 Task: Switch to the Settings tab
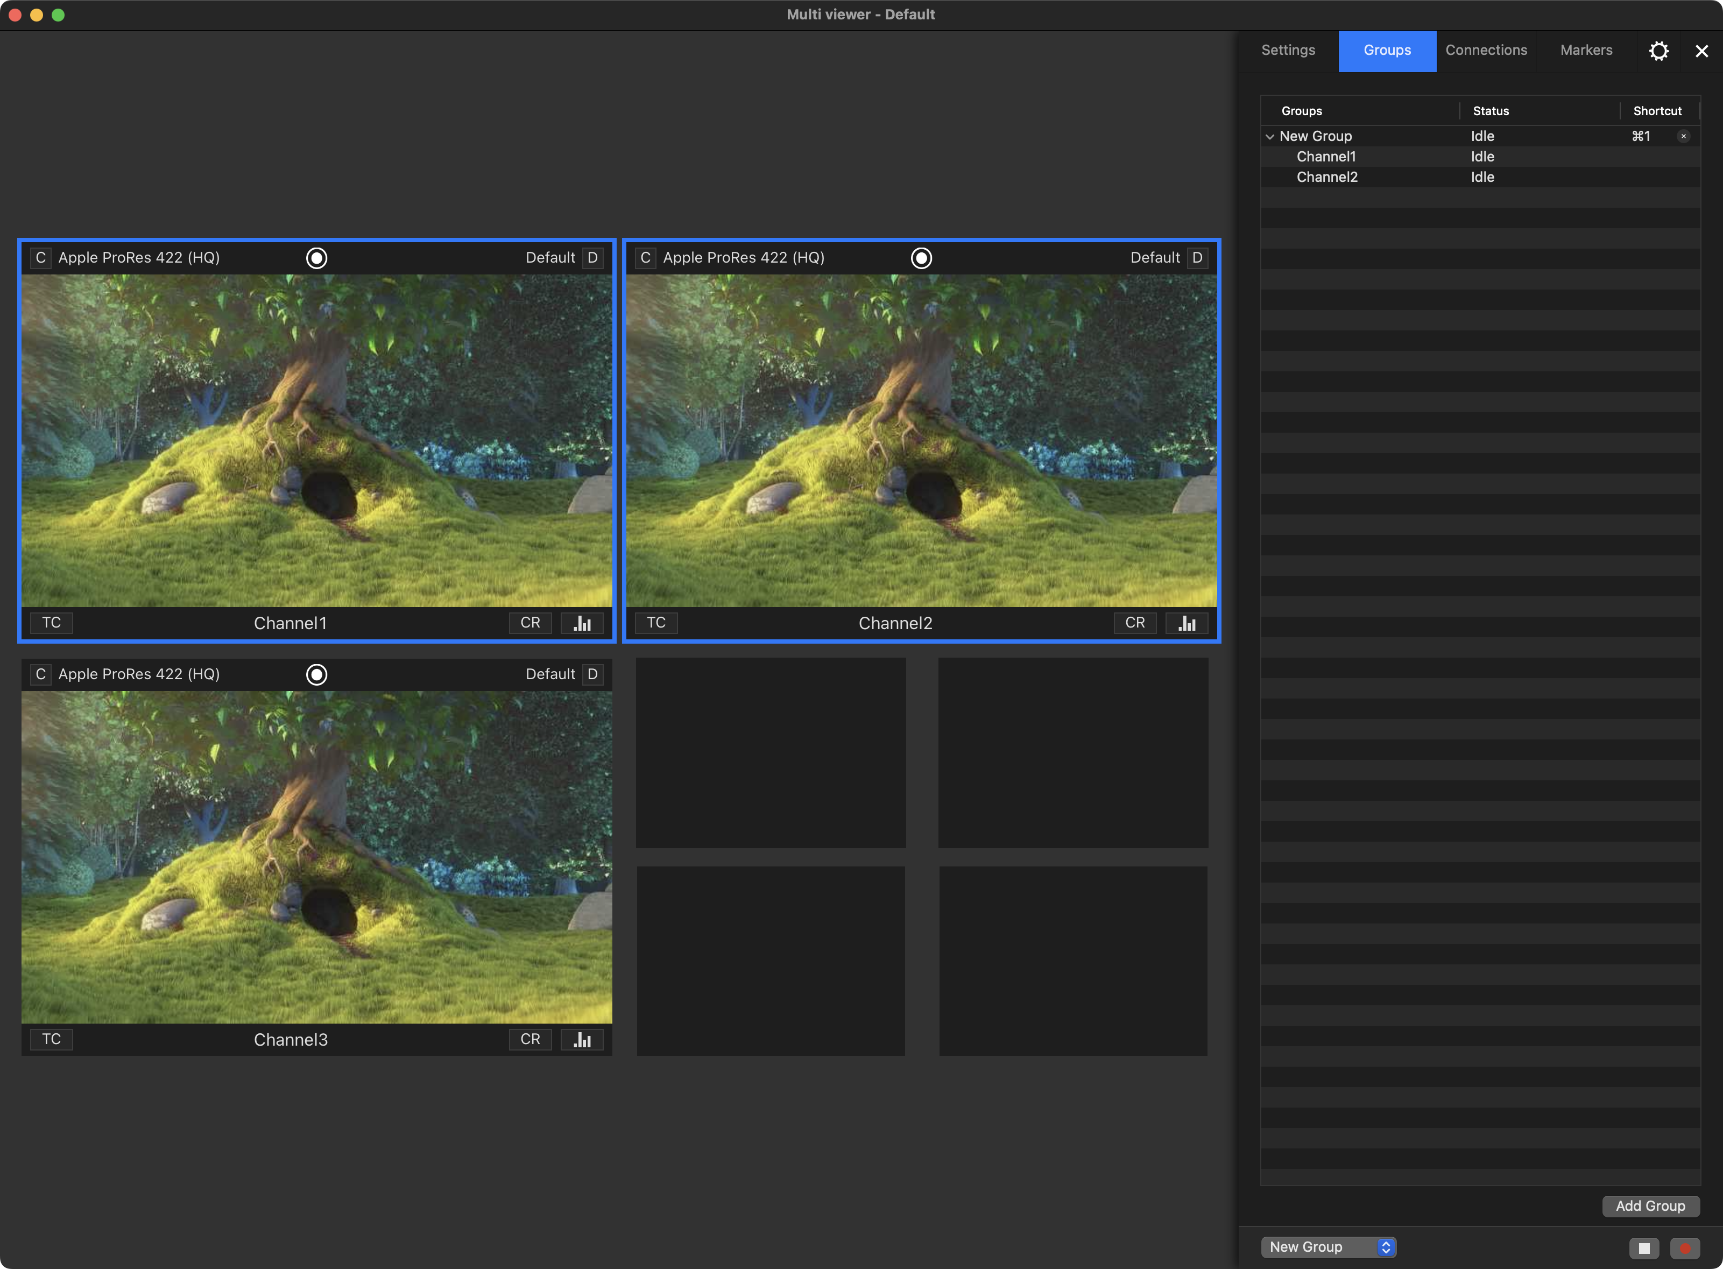coord(1288,51)
